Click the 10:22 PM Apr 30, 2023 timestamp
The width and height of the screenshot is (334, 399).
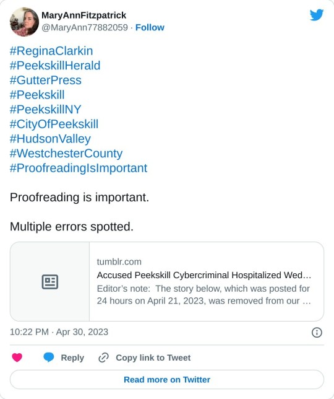coord(59,332)
